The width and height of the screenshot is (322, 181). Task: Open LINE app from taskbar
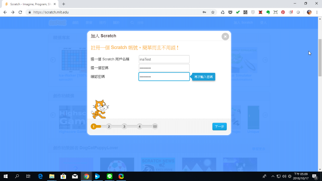click(x=109, y=176)
